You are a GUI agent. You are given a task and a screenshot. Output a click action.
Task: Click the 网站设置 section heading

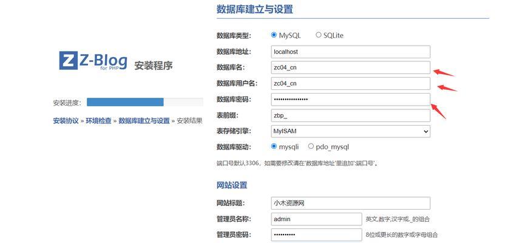tap(232, 185)
